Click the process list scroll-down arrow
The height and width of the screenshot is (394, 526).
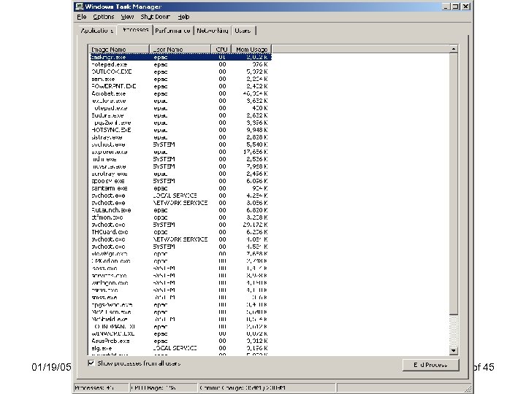(454, 350)
